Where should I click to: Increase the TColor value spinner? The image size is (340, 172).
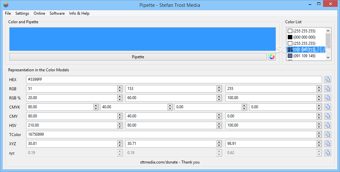click(319, 133)
